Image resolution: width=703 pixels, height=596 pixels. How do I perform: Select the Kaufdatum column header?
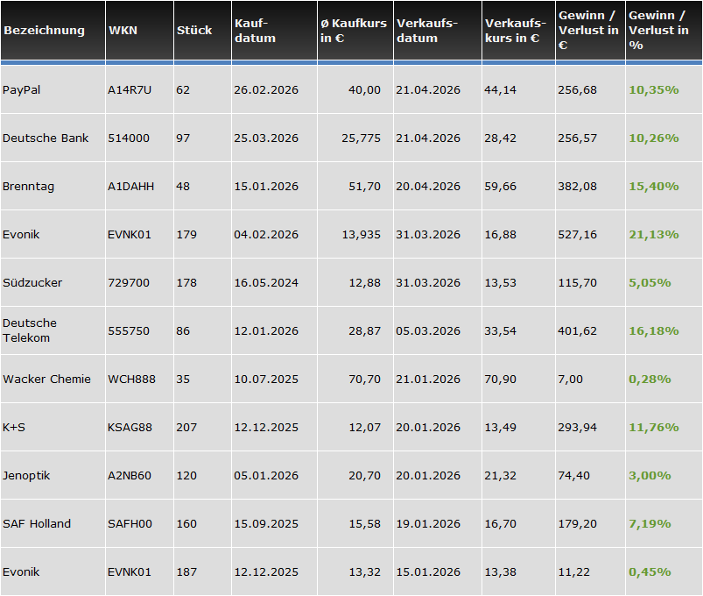point(256,31)
